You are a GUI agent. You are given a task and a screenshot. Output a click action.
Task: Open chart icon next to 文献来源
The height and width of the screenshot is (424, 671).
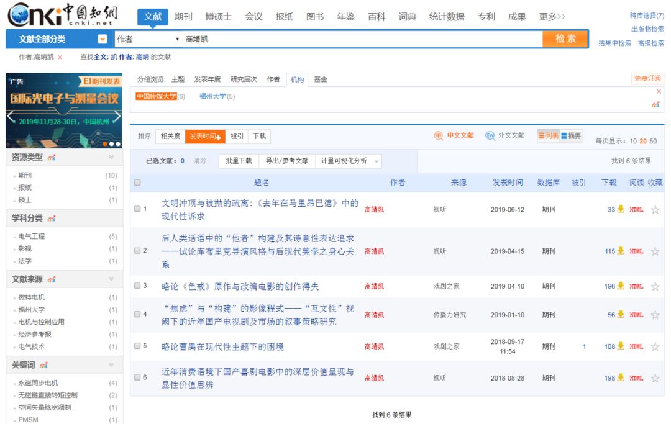pos(52,279)
